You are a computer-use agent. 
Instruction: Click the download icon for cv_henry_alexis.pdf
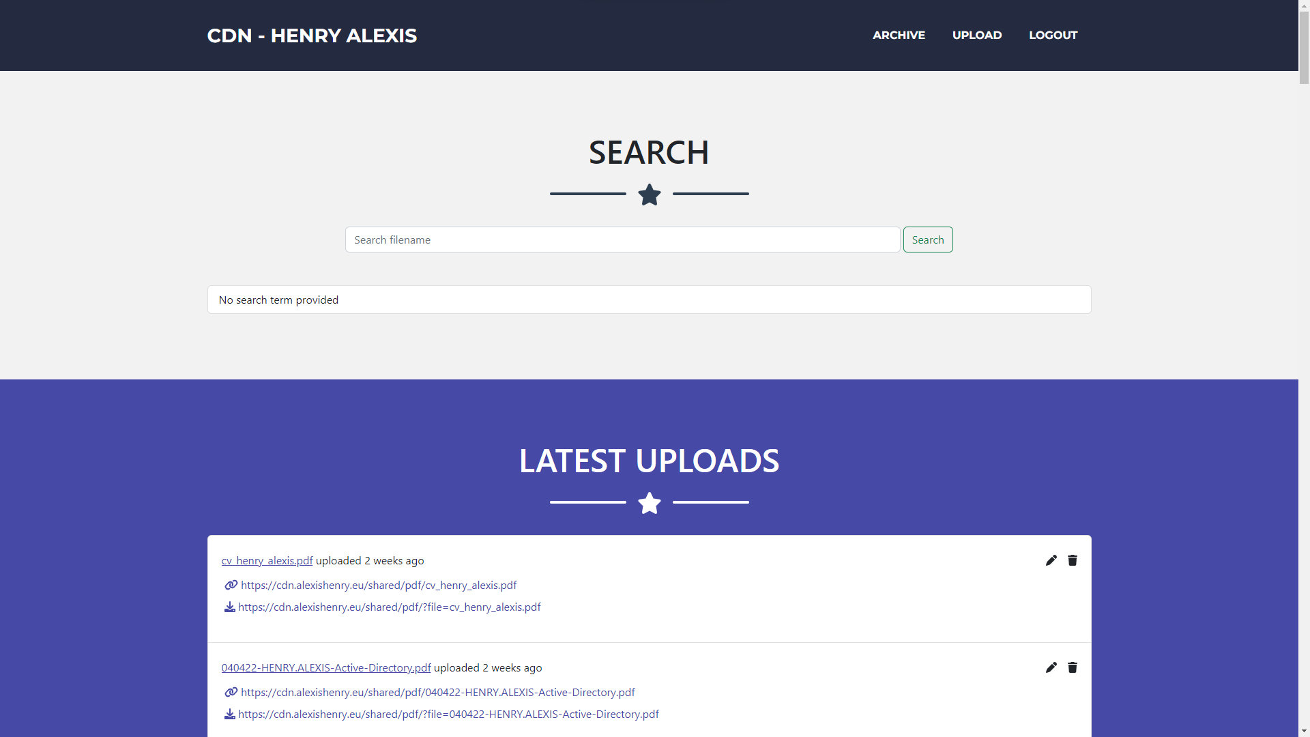coord(231,607)
